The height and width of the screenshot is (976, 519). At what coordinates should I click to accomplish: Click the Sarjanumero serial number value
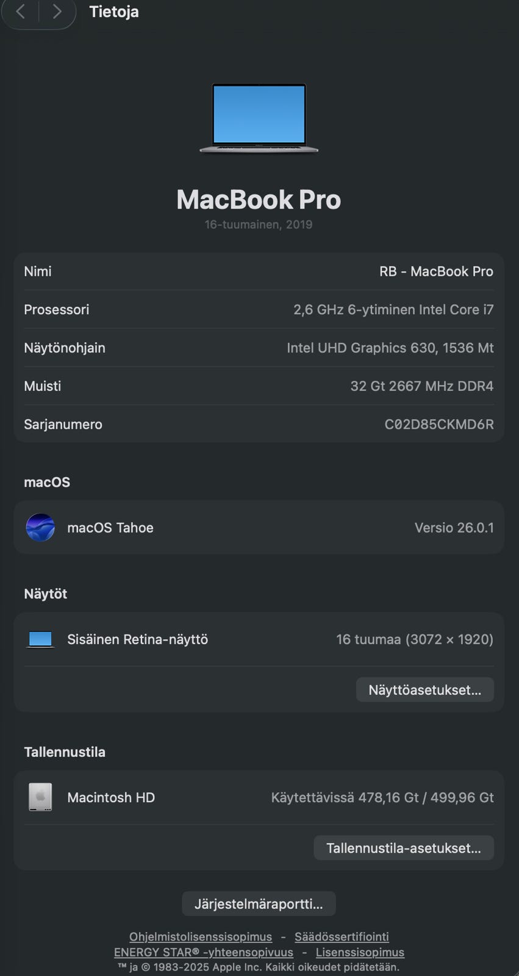coord(438,425)
